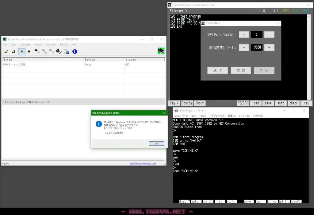
Task: Stop emulation with black square button
Action: click(x=29, y=52)
